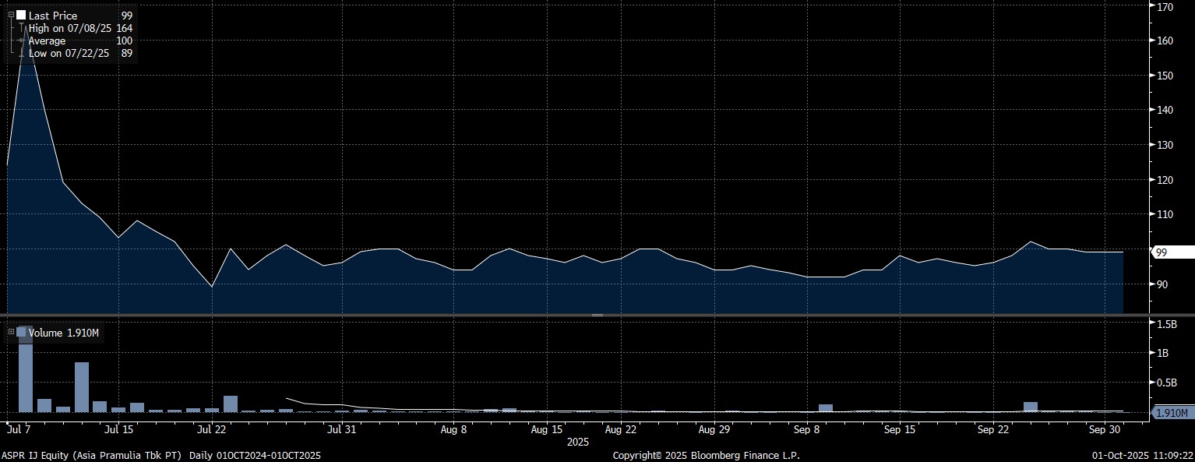This screenshot has width=1195, height=462.
Task: Click the Volume series color swatch
Action: (21, 333)
